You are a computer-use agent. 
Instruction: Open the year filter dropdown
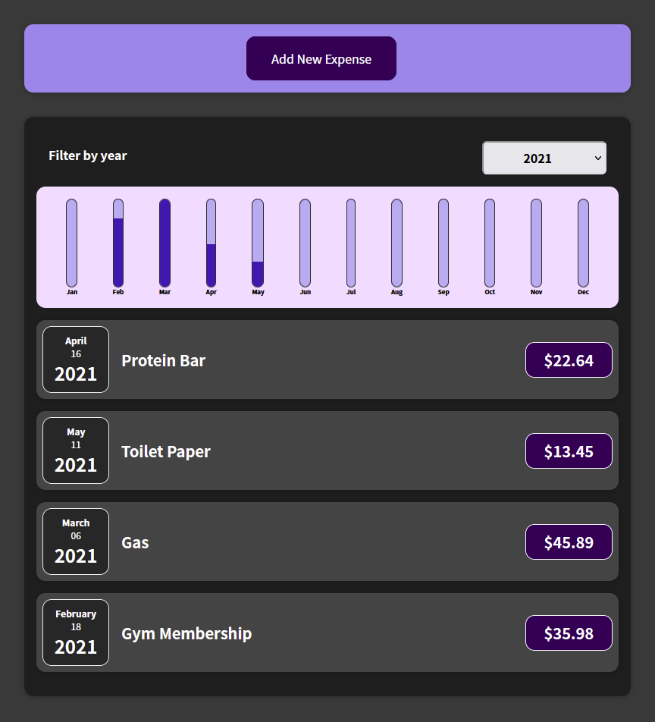tap(544, 158)
